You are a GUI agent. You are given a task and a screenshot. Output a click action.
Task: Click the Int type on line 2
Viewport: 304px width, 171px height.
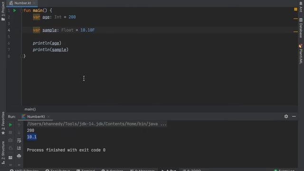pyautogui.click(x=58, y=17)
